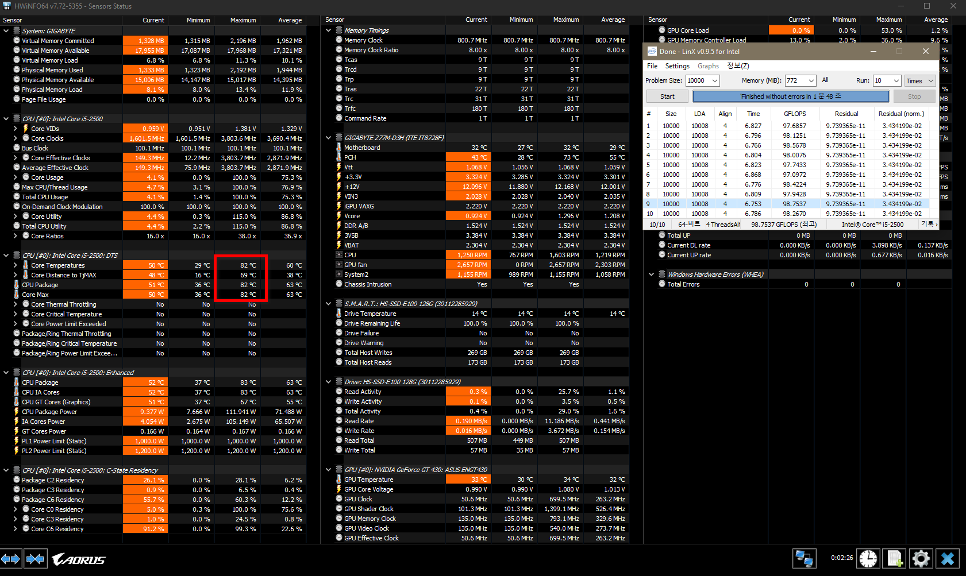Expand the Core Clocks row
966x576 pixels.
click(x=16, y=138)
